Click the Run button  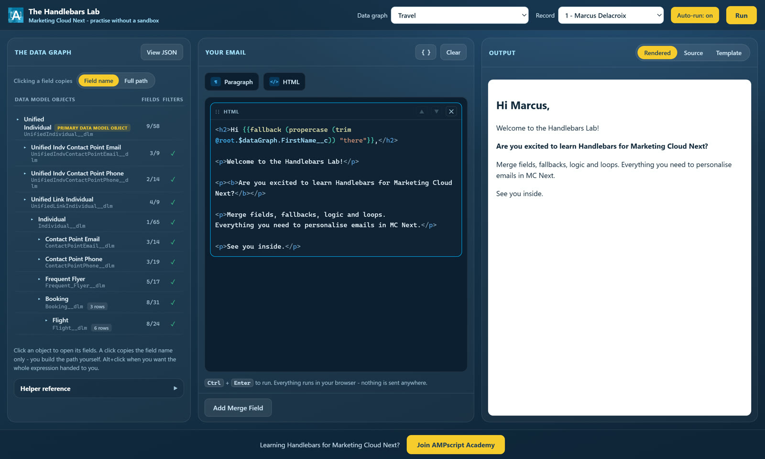(741, 15)
